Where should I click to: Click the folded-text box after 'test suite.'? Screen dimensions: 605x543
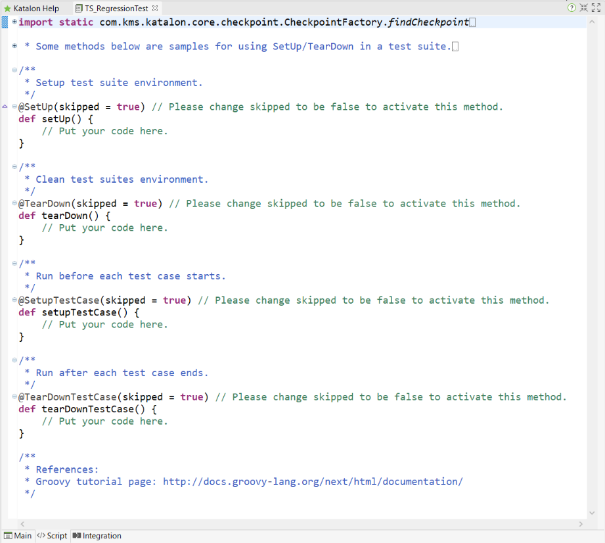point(455,46)
